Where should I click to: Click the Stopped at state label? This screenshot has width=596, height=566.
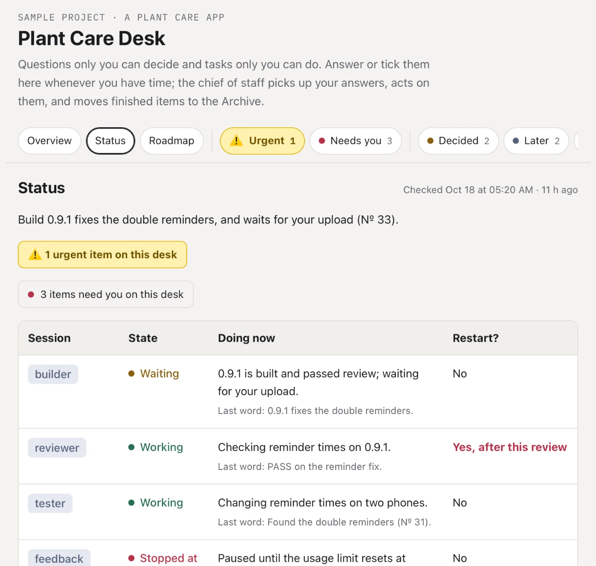[x=163, y=558]
